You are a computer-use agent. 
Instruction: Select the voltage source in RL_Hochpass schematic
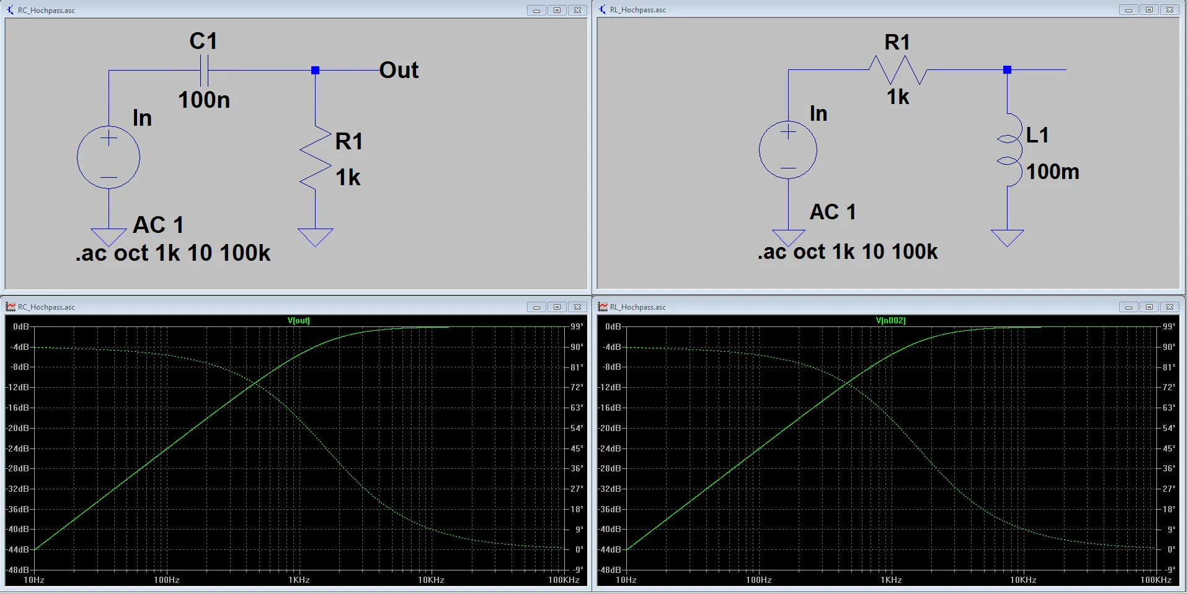click(787, 150)
